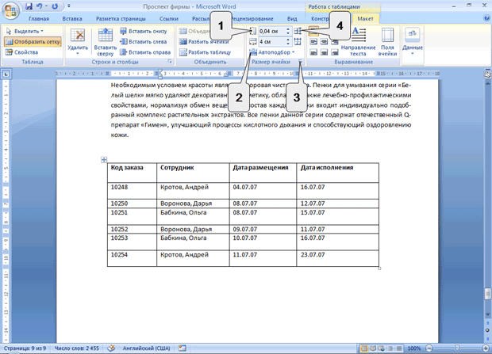Viewport: 492px width, 354px height.
Task: Save the document from Quick Access toolbar
Action: pos(29,6)
